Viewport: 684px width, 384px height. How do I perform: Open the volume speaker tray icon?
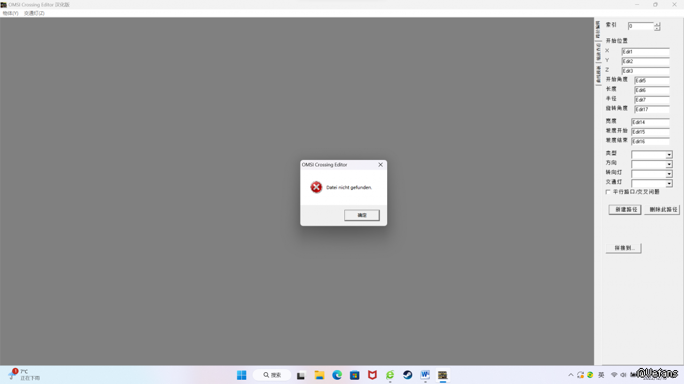(x=623, y=375)
